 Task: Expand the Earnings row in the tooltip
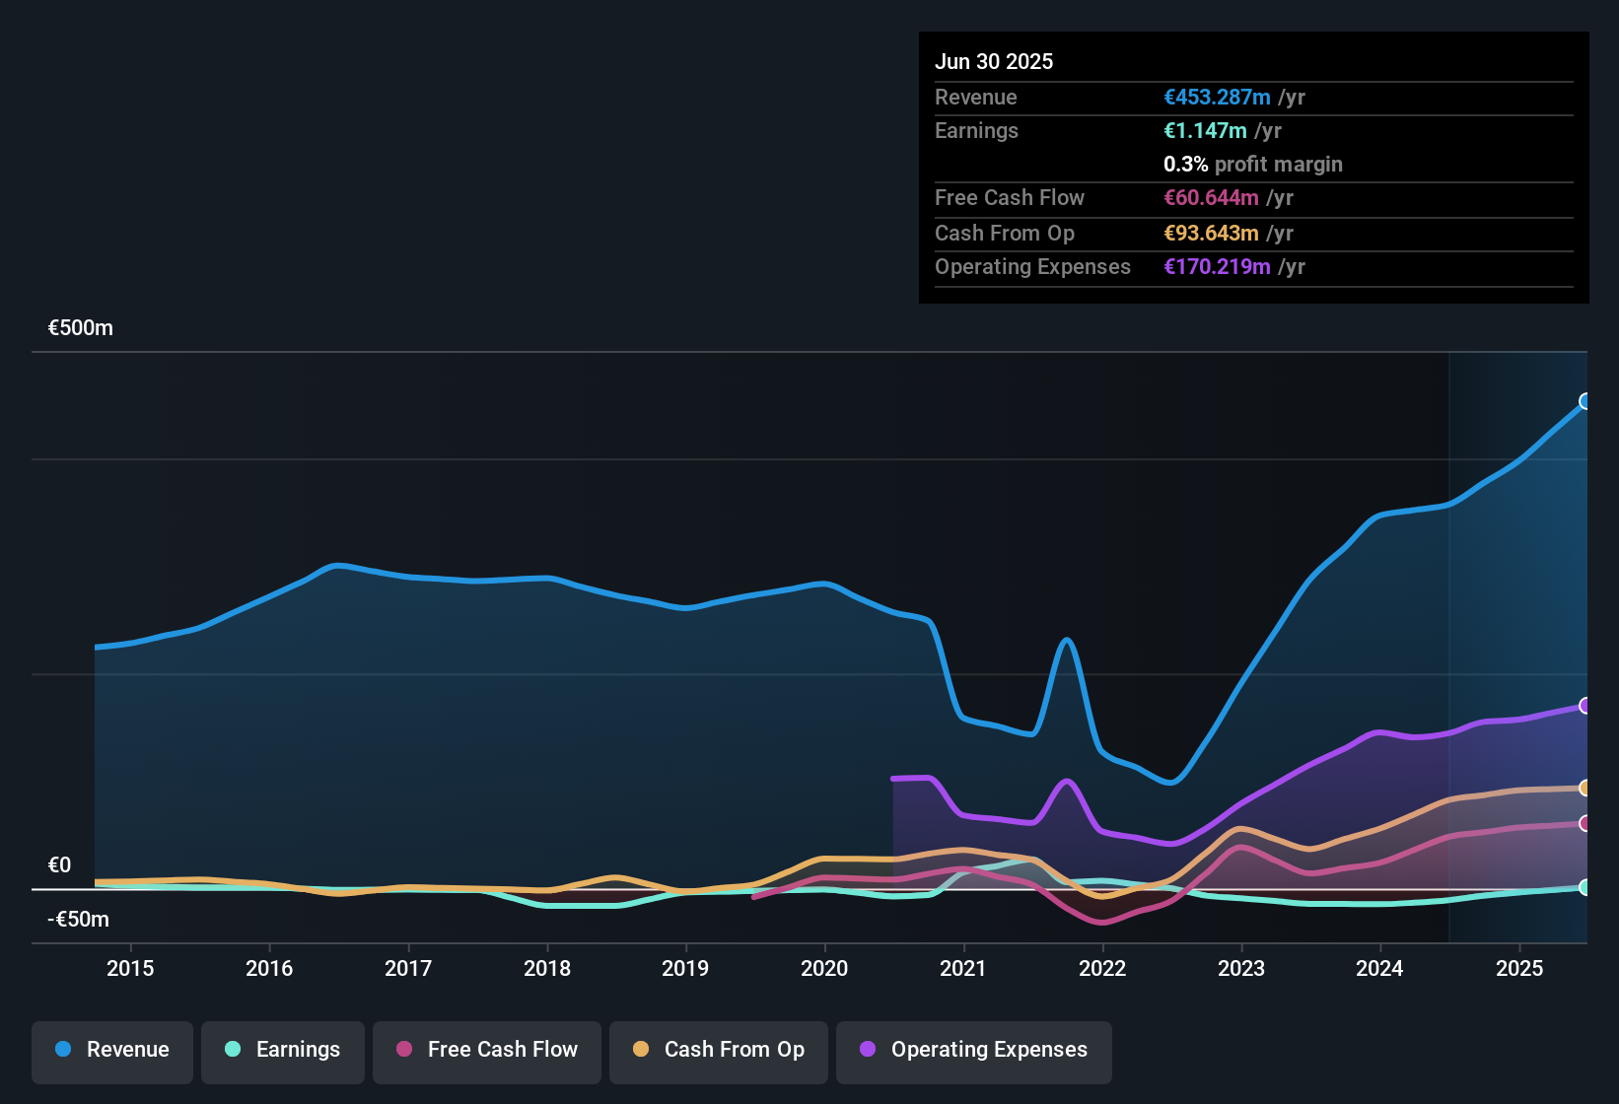coord(976,130)
